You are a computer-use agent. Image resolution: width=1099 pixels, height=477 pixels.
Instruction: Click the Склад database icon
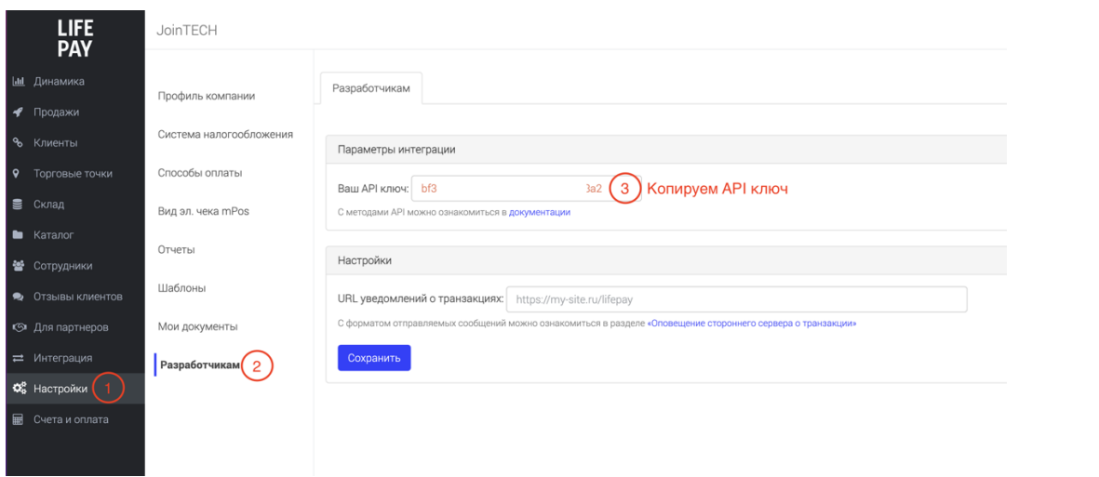pyautogui.click(x=19, y=205)
